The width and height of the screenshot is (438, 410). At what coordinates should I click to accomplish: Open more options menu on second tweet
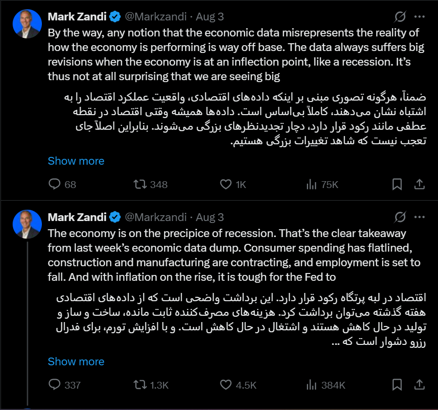(420, 217)
